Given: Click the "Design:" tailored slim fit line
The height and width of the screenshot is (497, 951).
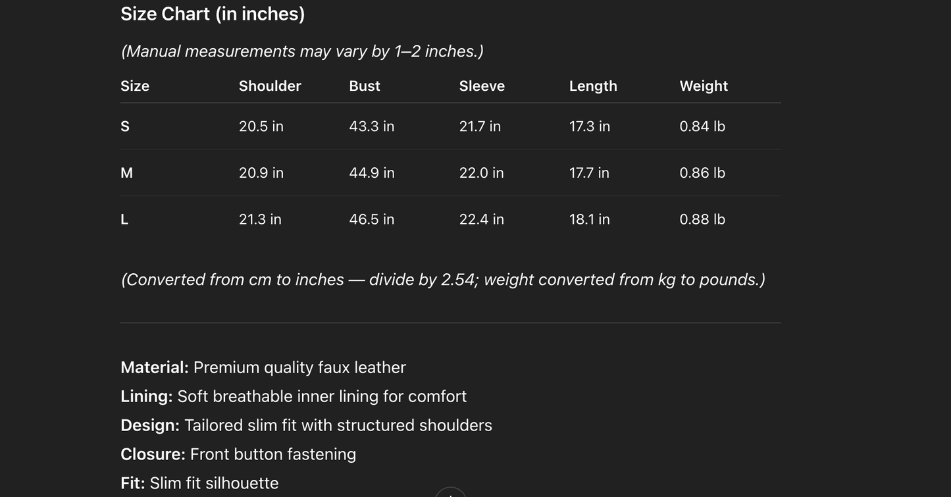Looking at the screenshot, I should [x=306, y=425].
